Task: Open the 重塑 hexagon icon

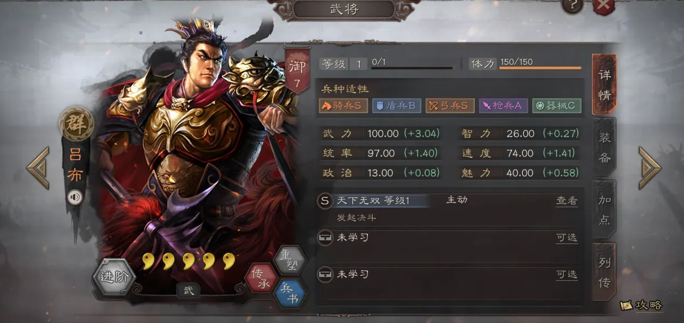Action: 289,260
